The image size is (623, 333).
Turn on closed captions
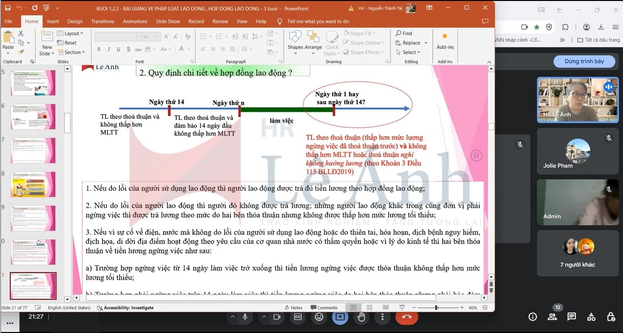[x=298, y=317]
